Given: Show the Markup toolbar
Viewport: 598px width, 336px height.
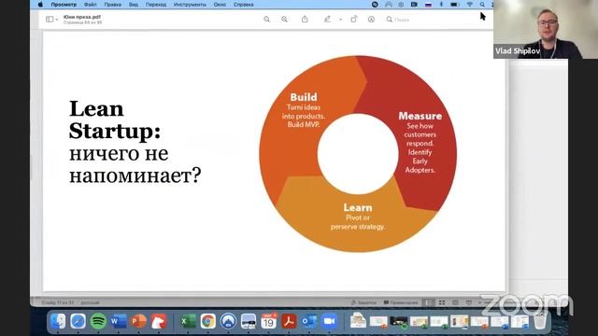Looking at the screenshot, I should click(x=371, y=19).
